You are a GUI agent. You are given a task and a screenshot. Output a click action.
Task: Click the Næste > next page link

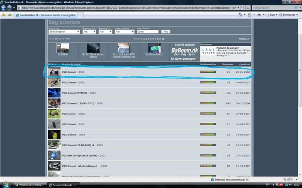pos(244,39)
